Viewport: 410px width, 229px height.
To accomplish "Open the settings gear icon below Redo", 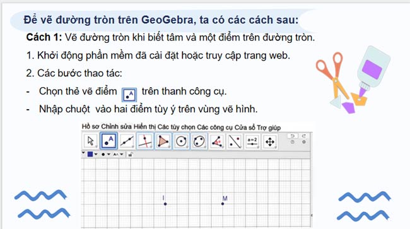I will pos(304,142).
